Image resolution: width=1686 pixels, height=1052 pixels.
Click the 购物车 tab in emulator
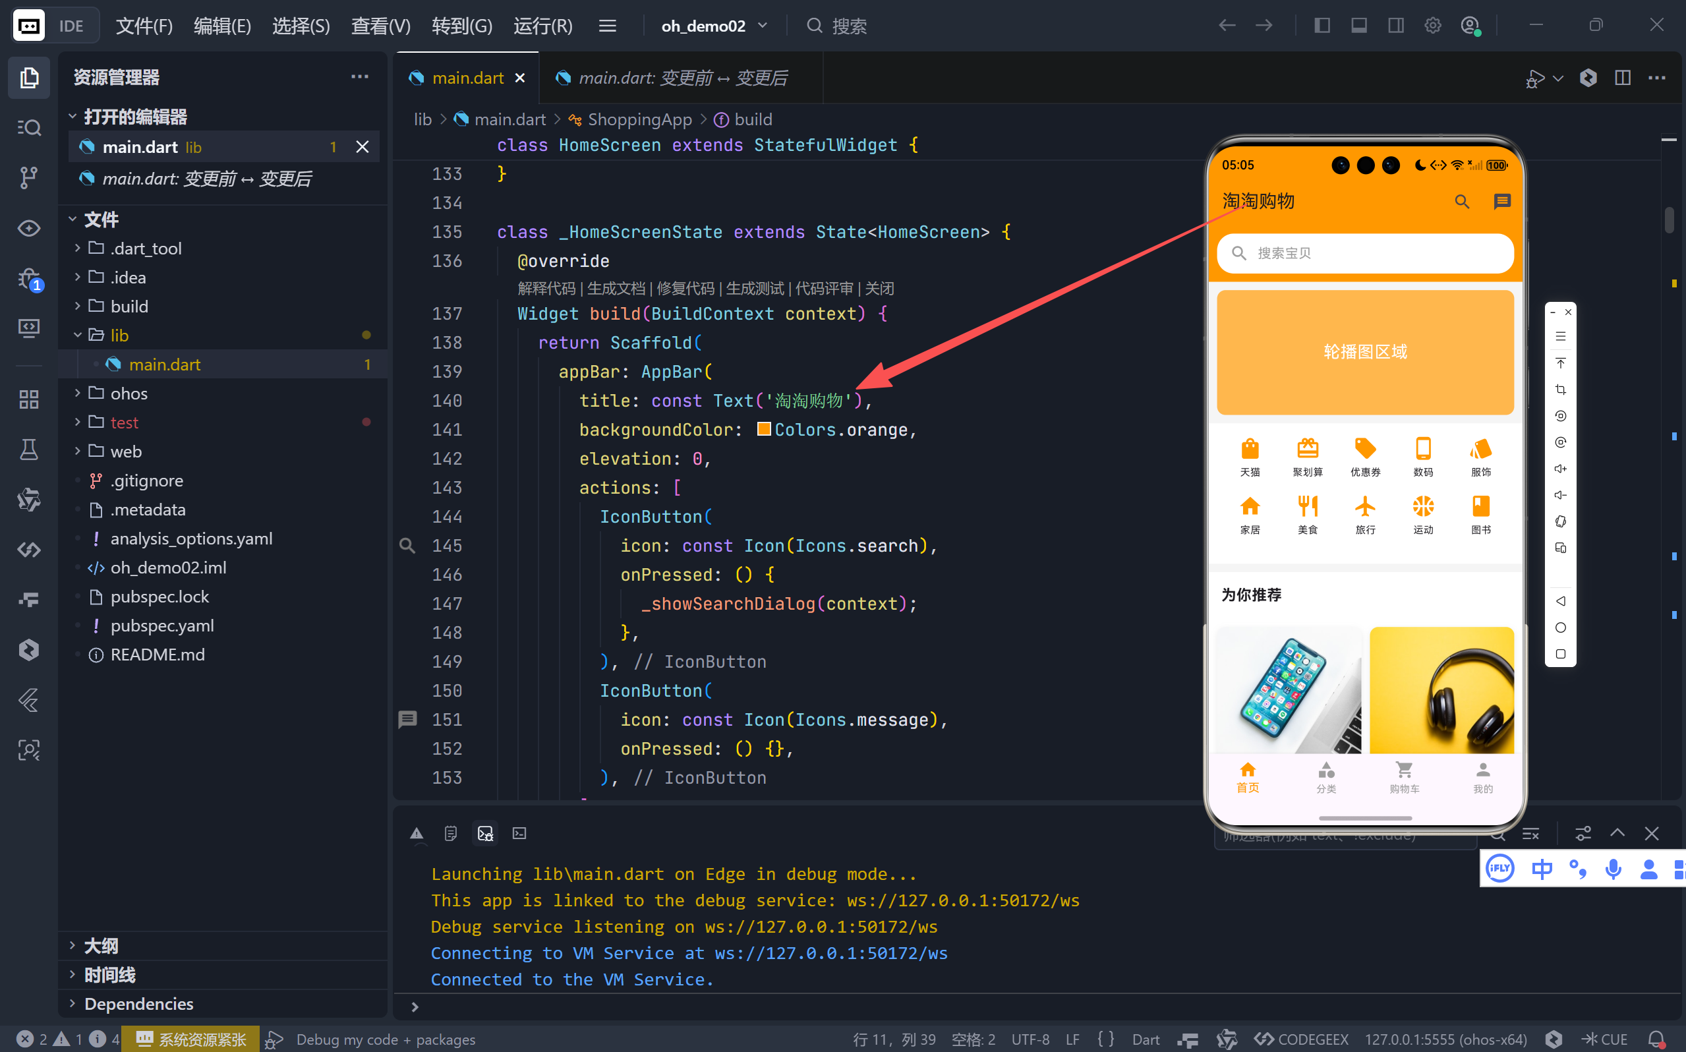[1404, 776]
